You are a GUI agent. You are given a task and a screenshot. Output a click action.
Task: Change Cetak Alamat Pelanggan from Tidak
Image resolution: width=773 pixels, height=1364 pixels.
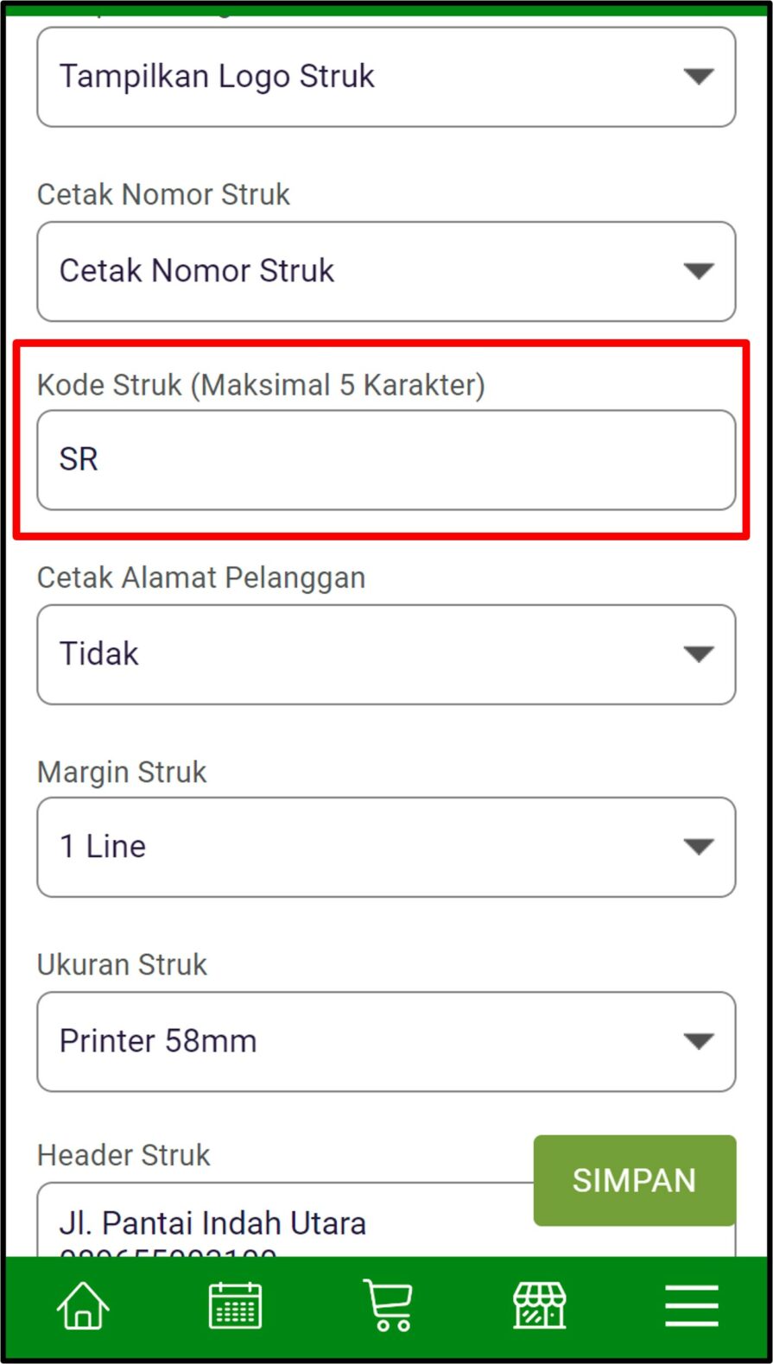[386, 654]
